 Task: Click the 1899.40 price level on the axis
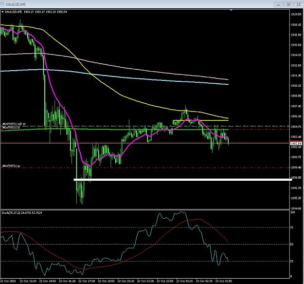[x=296, y=168]
